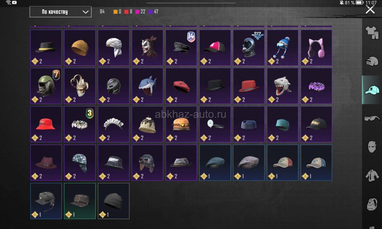Select the cyan cap headwear category
Viewport: 382px width, 229px height.
(x=372, y=90)
